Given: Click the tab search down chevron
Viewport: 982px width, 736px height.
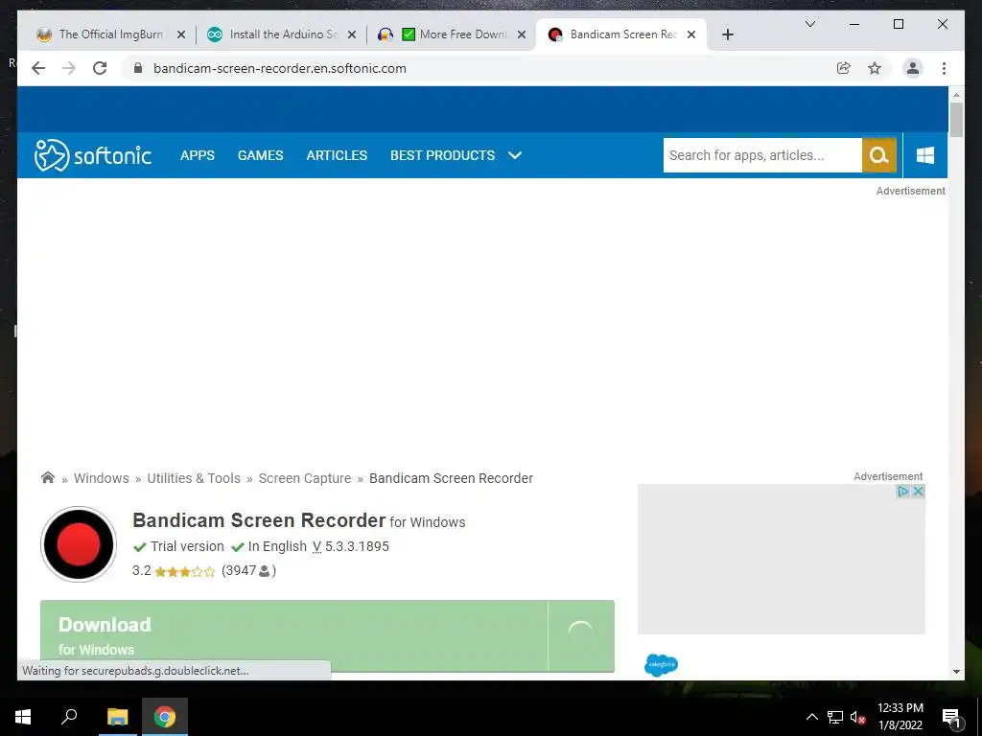Looking at the screenshot, I should coord(809,24).
